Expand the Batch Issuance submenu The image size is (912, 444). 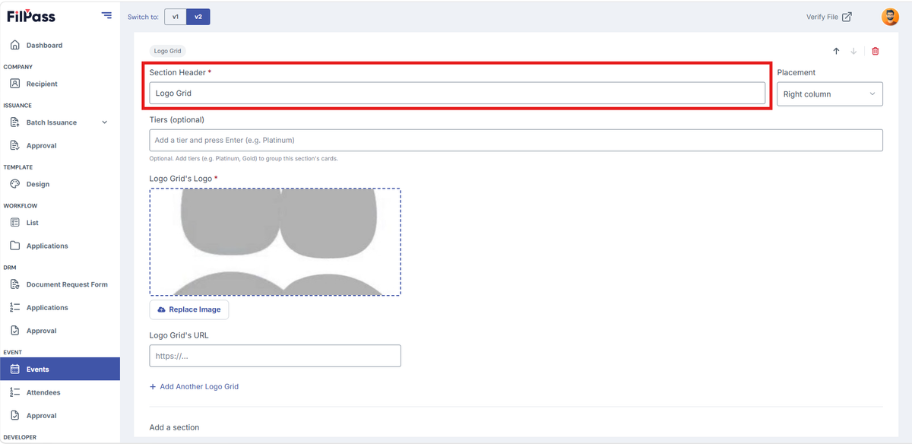click(105, 122)
